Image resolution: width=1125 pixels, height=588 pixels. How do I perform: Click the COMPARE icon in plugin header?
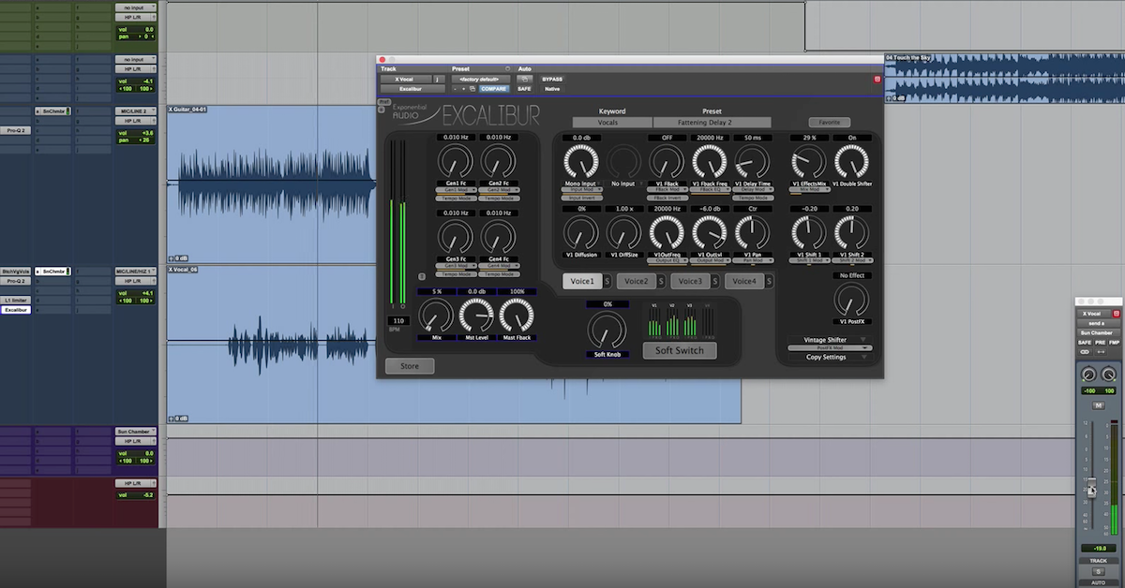(494, 87)
